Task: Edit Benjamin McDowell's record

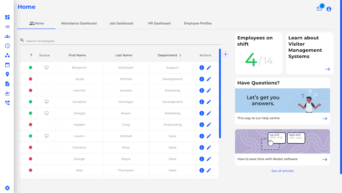Action: 209,68
